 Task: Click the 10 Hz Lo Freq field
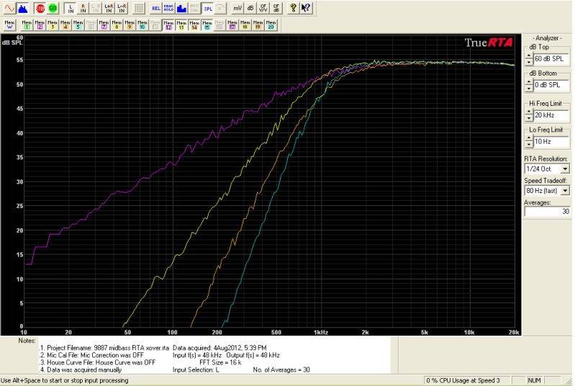point(551,142)
